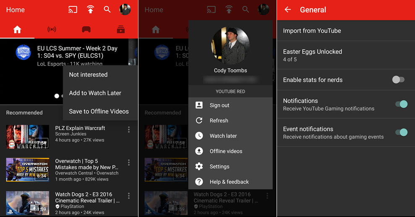
Task: Tap the LoL Esports channel logo, left screen
Action: (23, 52)
